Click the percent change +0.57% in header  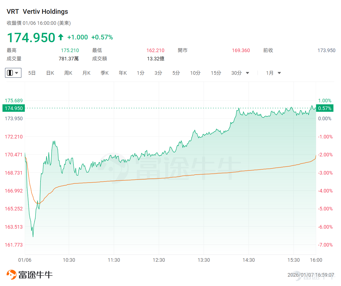(102, 37)
